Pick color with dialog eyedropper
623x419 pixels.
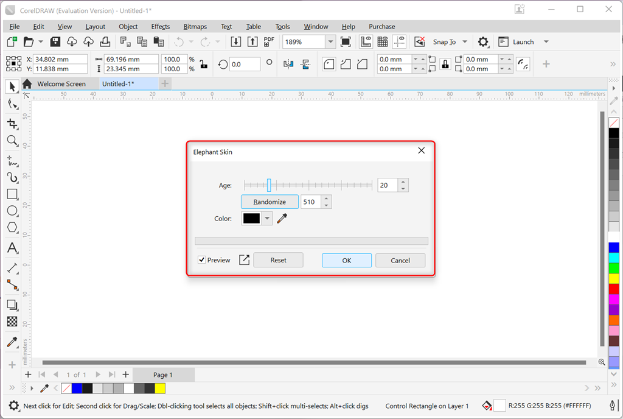tap(282, 218)
